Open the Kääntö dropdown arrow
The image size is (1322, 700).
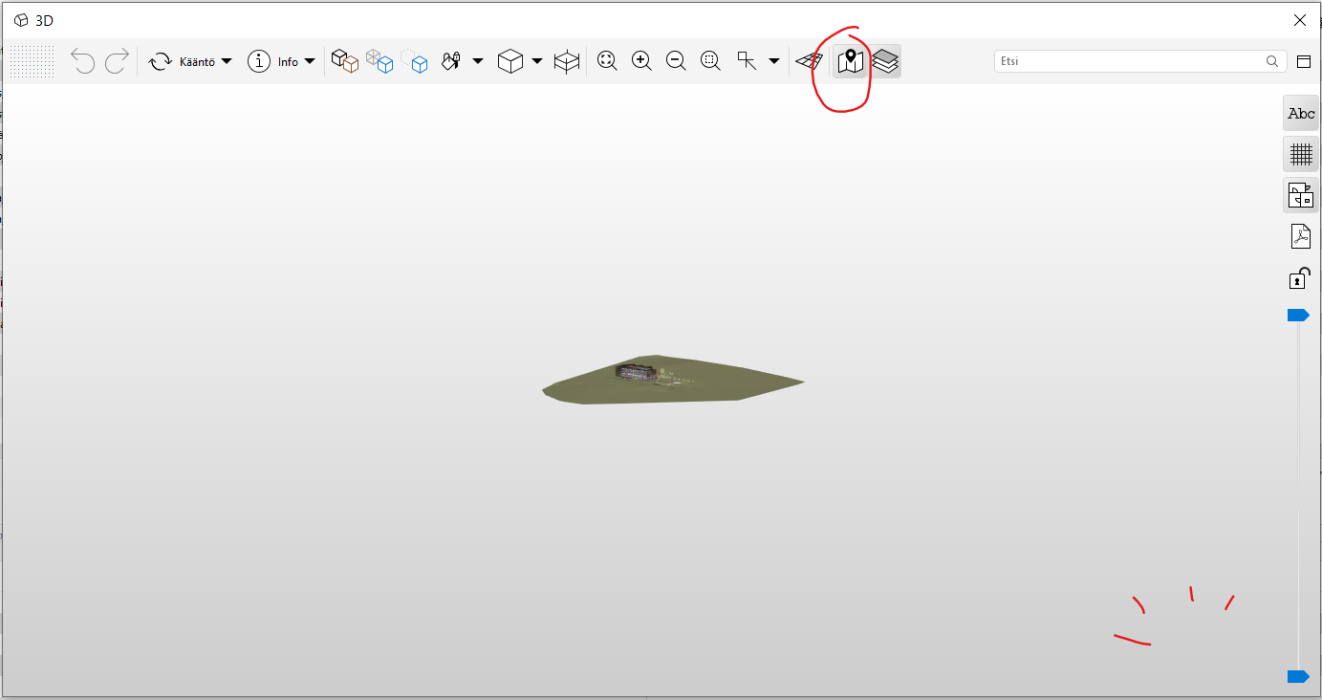point(227,62)
